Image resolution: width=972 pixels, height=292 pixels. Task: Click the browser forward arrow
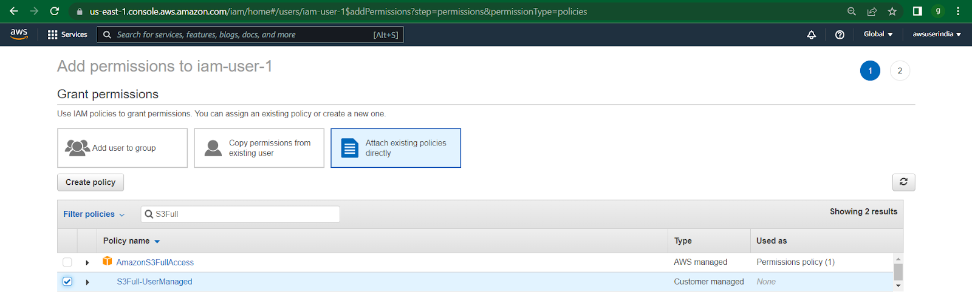[x=34, y=11]
